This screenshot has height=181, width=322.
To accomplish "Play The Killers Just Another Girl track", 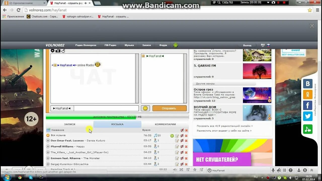I will click(x=48, y=152).
